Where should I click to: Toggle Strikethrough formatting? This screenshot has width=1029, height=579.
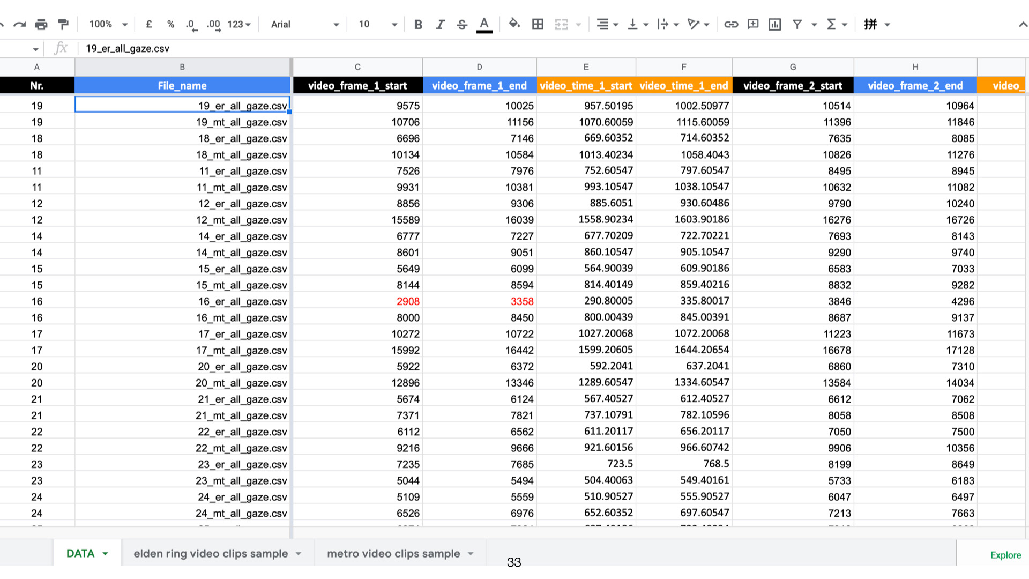tap(462, 24)
